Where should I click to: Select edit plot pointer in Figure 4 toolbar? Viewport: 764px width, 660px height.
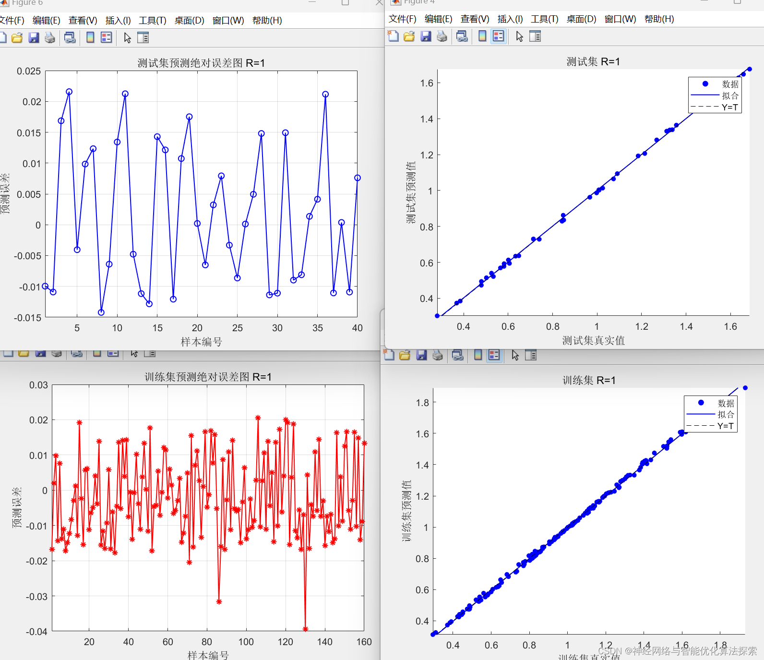point(519,36)
